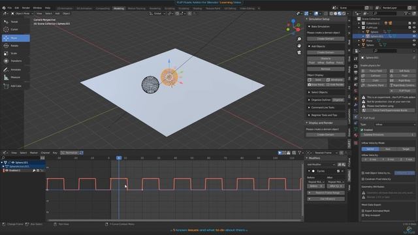This screenshot has width=418, height=235.
Task: Enable Skip re-export checkbox
Action: click(363, 215)
